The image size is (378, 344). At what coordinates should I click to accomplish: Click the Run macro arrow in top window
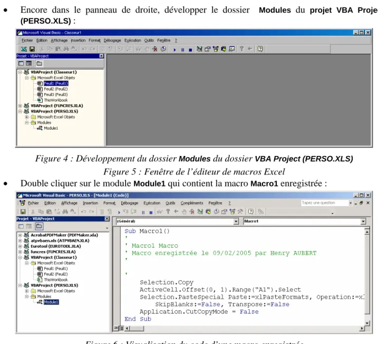tap(175, 50)
